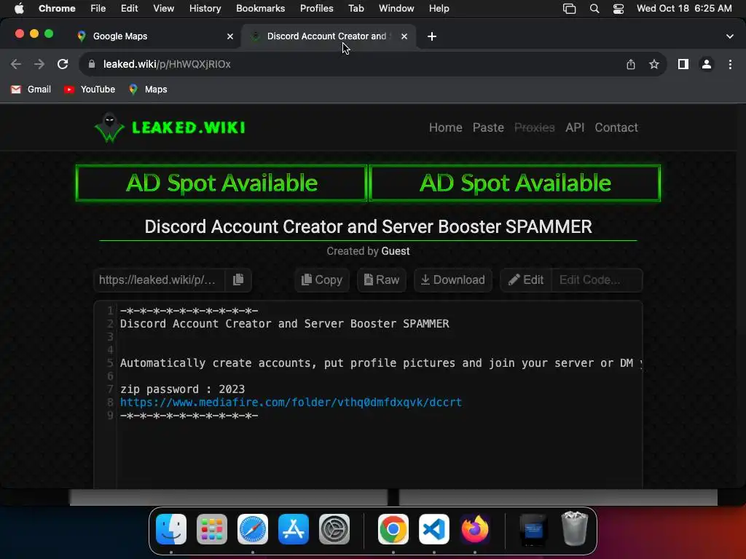Open Launchpad from the Dock

pyautogui.click(x=212, y=529)
